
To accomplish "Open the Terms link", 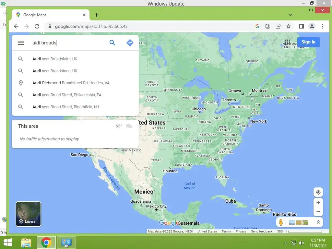I will click(226, 231).
